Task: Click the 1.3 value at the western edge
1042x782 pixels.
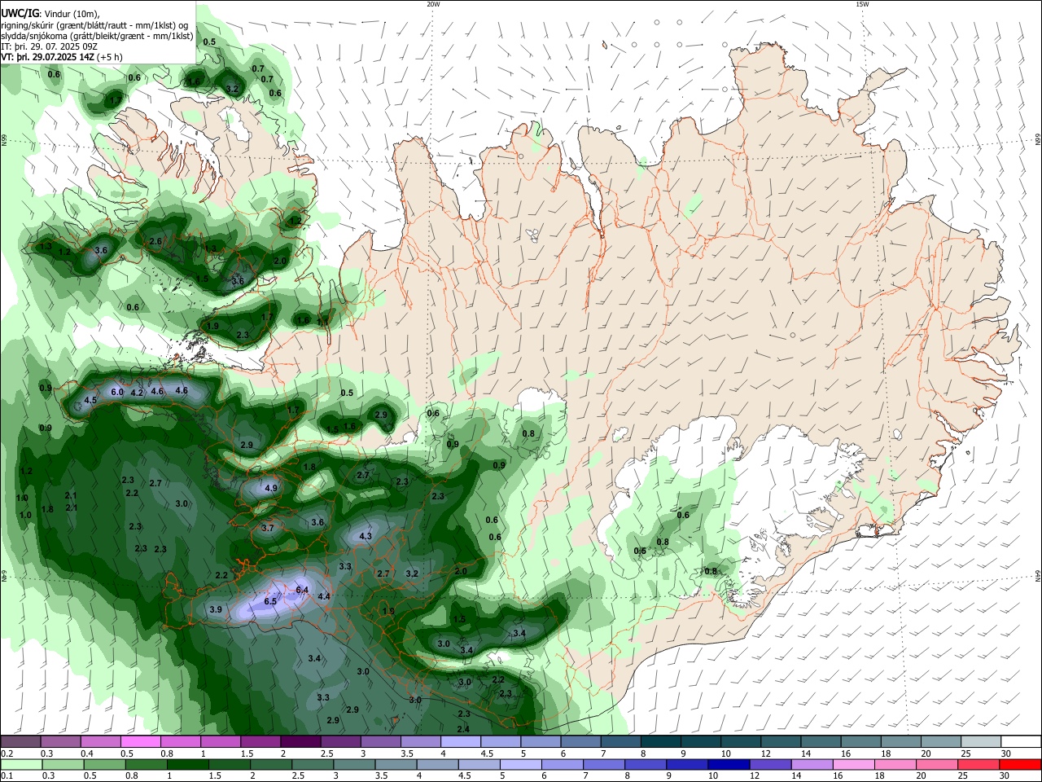Action: [x=46, y=247]
